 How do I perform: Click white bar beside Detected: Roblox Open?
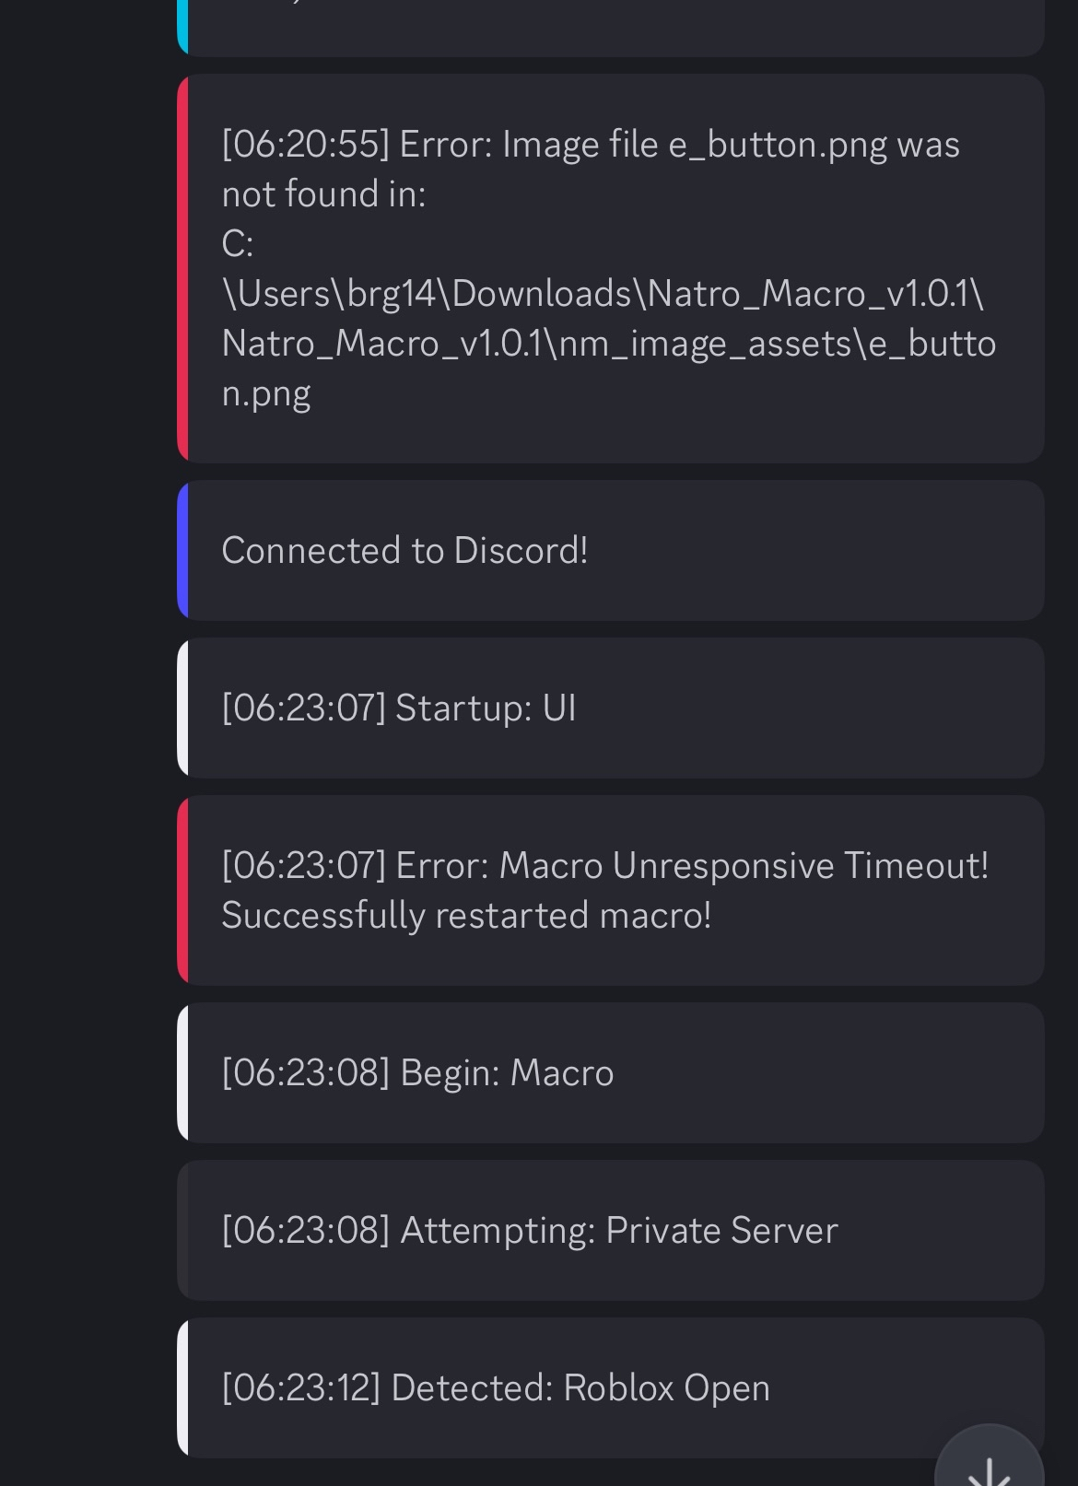pyautogui.click(x=182, y=1388)
